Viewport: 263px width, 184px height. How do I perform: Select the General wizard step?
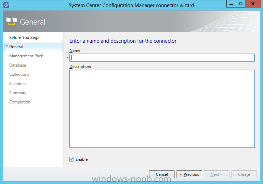(34, 47)
